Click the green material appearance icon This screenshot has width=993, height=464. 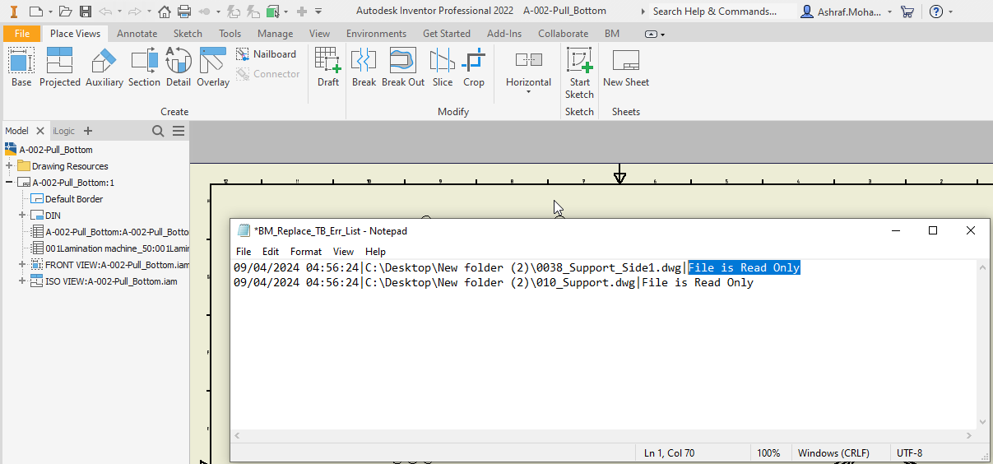(273, 12)
